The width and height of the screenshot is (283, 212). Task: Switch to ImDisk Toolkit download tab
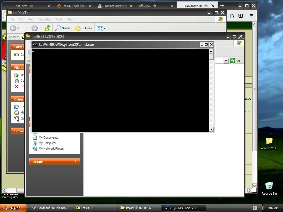click(x=74, y=6)
